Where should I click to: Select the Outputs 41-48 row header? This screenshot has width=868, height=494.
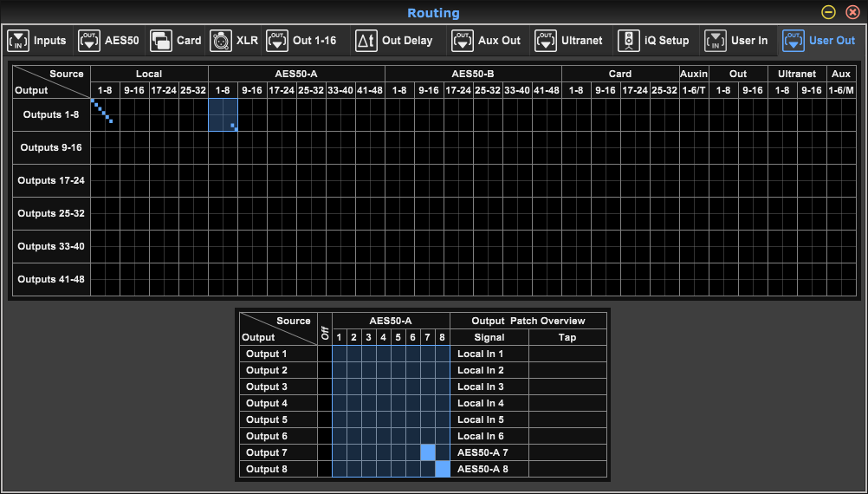coord(51,279)
